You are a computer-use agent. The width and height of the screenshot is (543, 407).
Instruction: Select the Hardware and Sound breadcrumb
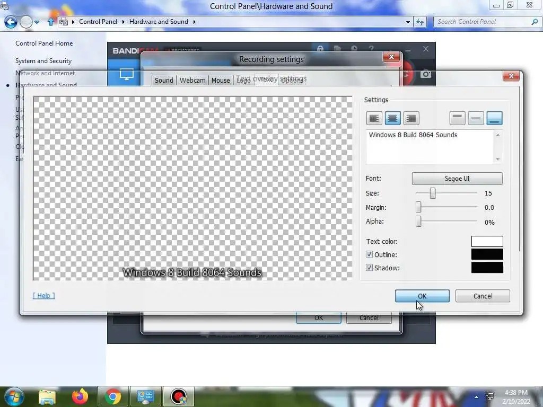click(x=159, y=22)
